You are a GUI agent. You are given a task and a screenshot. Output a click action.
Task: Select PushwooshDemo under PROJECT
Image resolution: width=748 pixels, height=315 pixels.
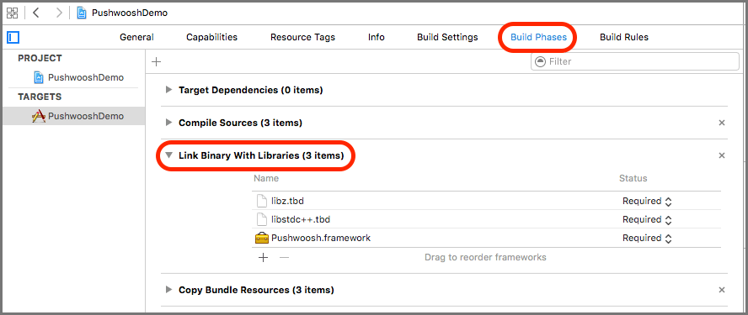point(79,77)
